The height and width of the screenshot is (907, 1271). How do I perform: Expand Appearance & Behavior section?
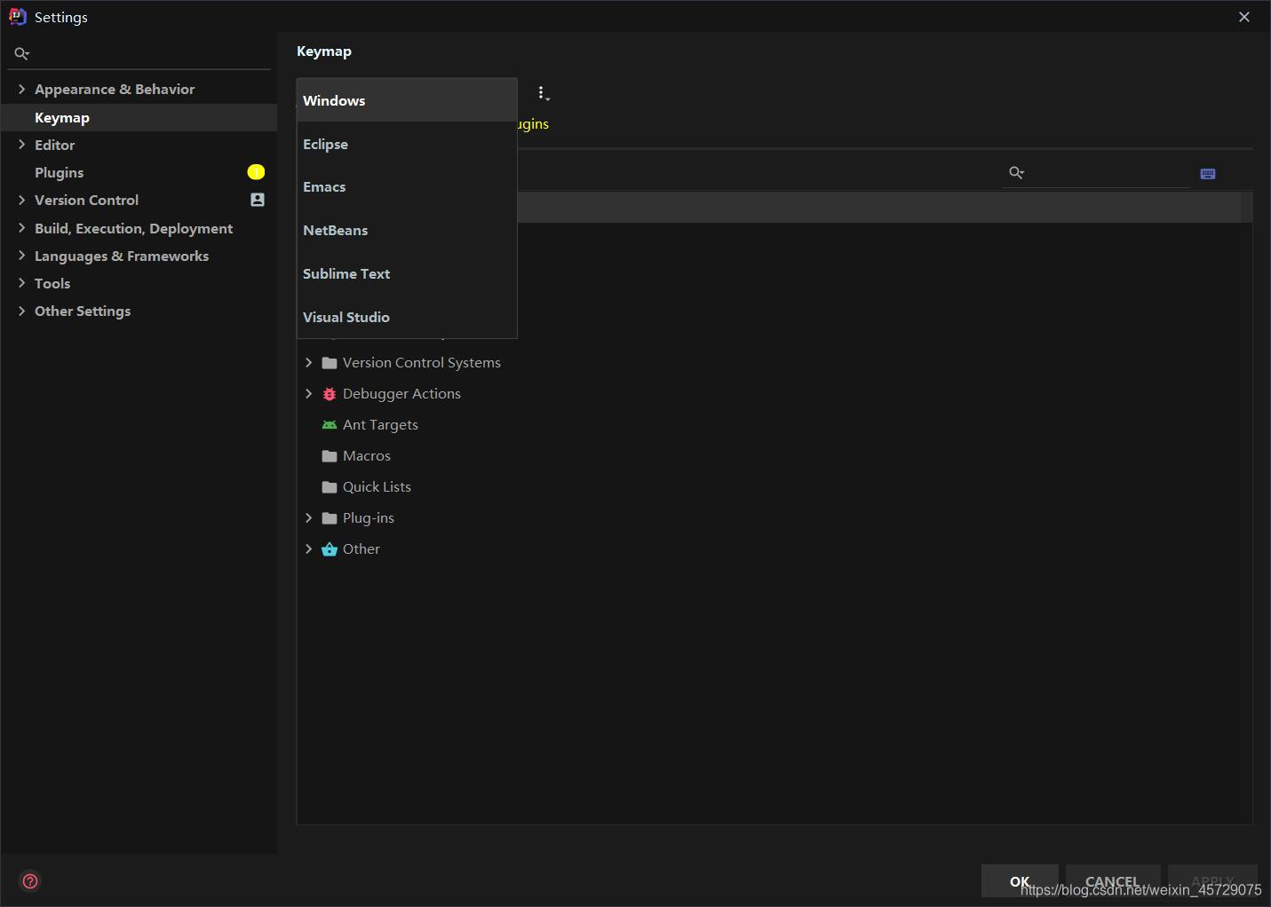click(21, 89)
